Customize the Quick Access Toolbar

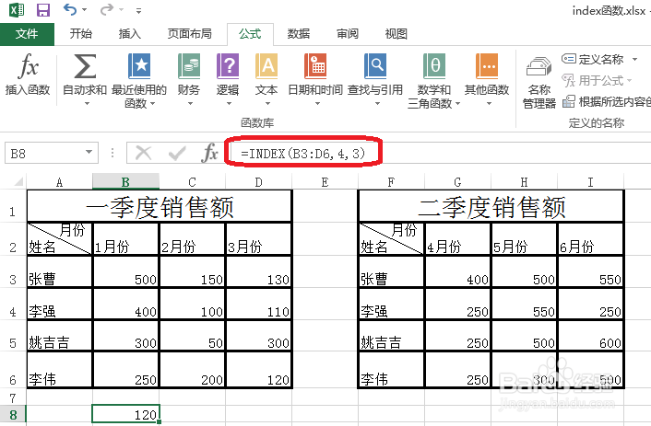point(138,10)
